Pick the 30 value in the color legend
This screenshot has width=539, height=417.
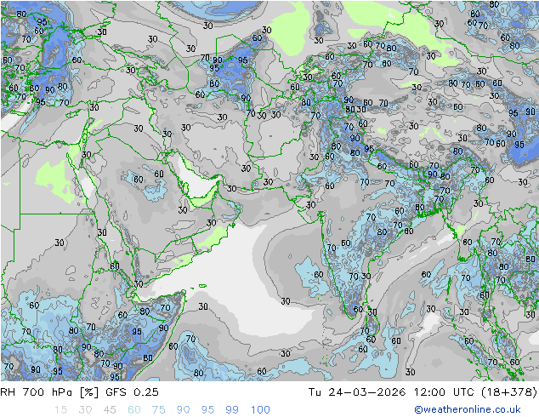click(x=85, y=410)
